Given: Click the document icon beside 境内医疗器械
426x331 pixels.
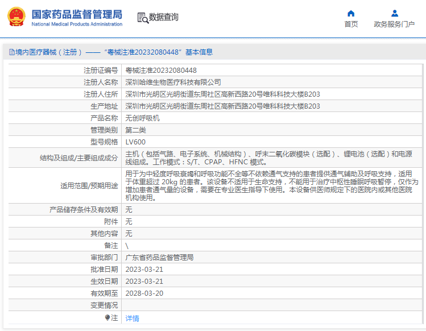Looking at the screenshot, I should tap(12, 52).
